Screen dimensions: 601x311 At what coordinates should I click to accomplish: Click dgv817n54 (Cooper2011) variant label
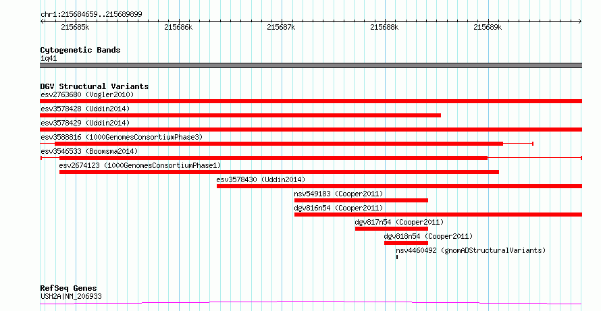click(399, 222)
